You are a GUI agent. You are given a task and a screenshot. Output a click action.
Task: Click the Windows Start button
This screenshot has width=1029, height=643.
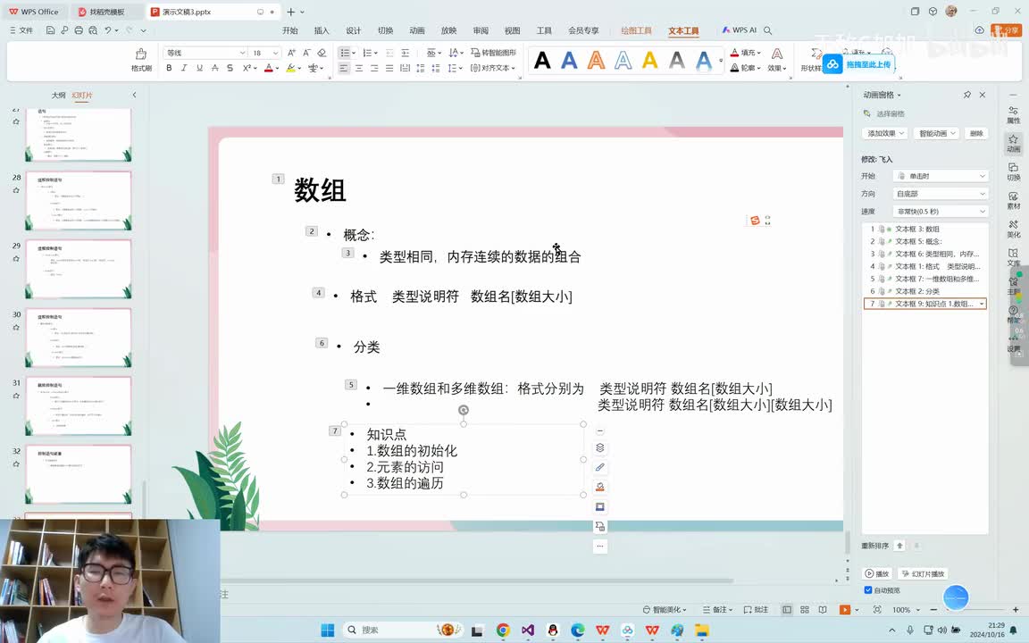[x=327, y=630]
